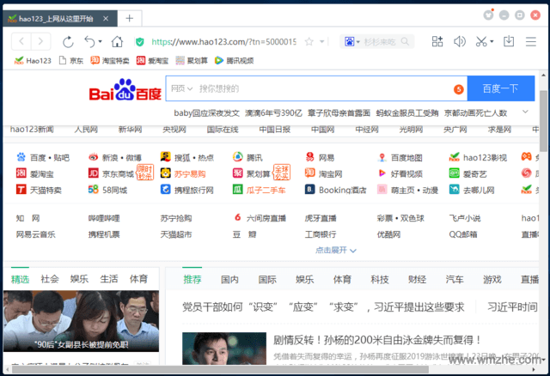Viewport: 550px width, 376px height.
Task: Open the extensions grid icon
Action: pos(437,41)
